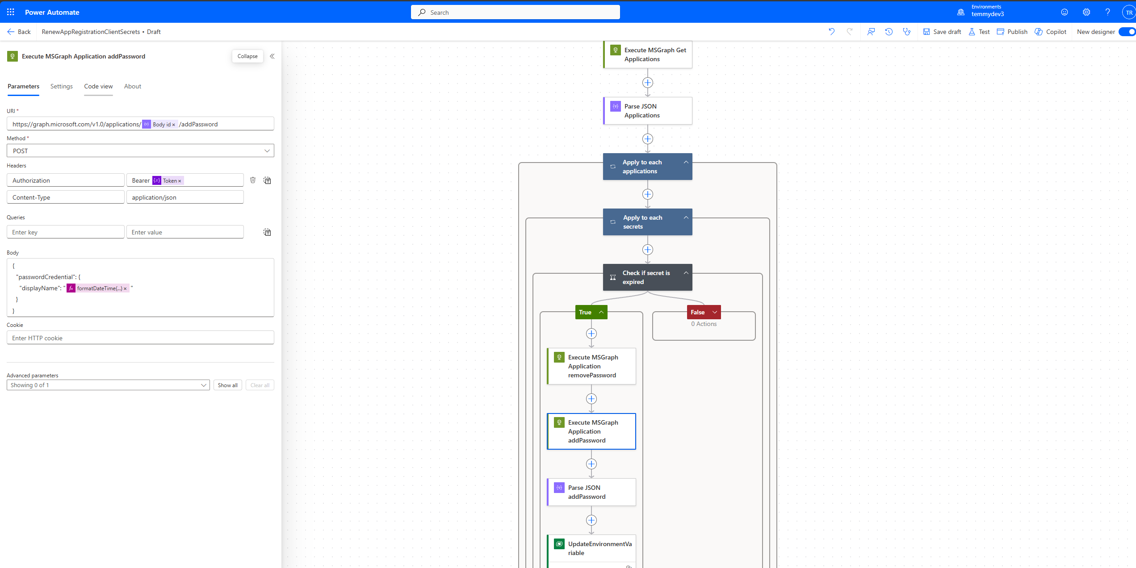Click the Queries Enter value field
The image size is (1136, 568).
(185, 232)
